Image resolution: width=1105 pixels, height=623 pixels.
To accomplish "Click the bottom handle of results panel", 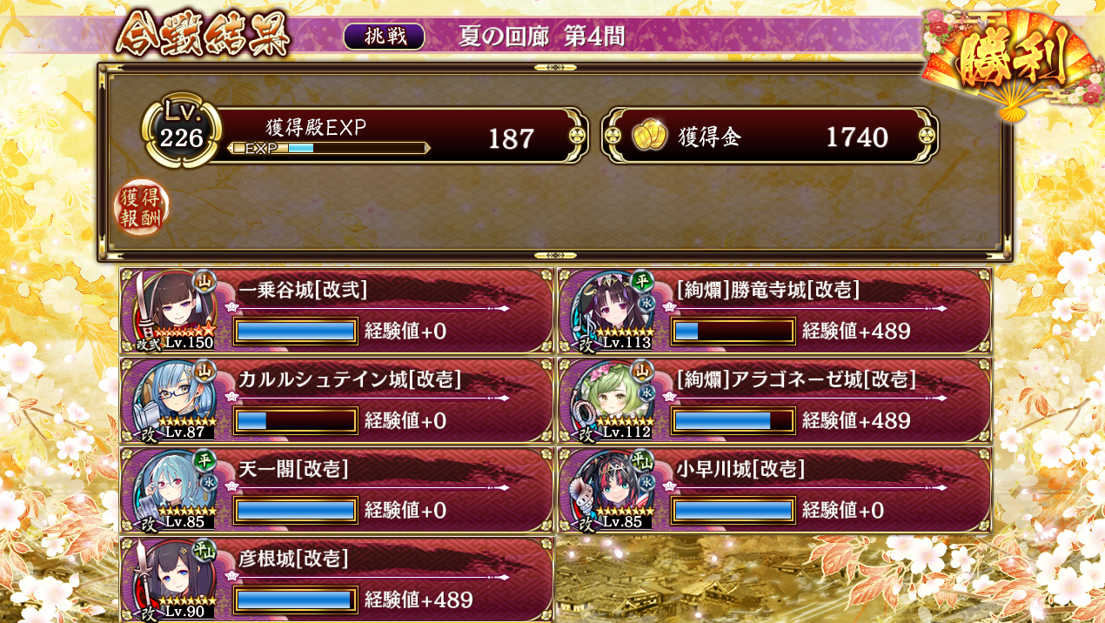I will pyautogui.click(x=554, y=255).
